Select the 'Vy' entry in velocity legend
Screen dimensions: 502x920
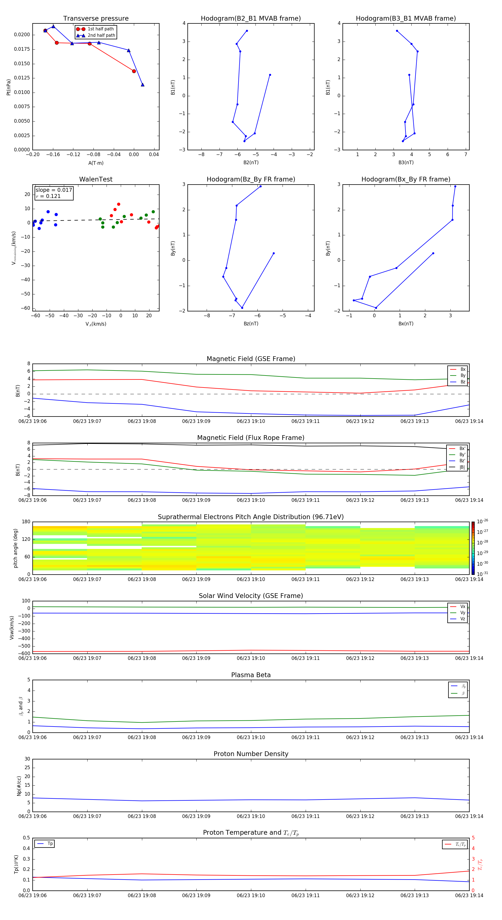coord(458,612)
